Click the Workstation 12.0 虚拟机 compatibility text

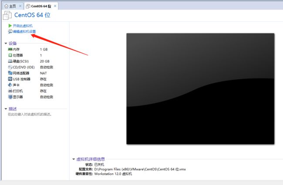(113, 174)
